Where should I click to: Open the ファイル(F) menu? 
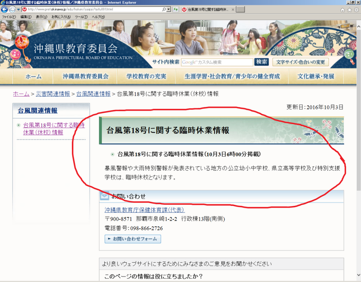coord(9,17)
